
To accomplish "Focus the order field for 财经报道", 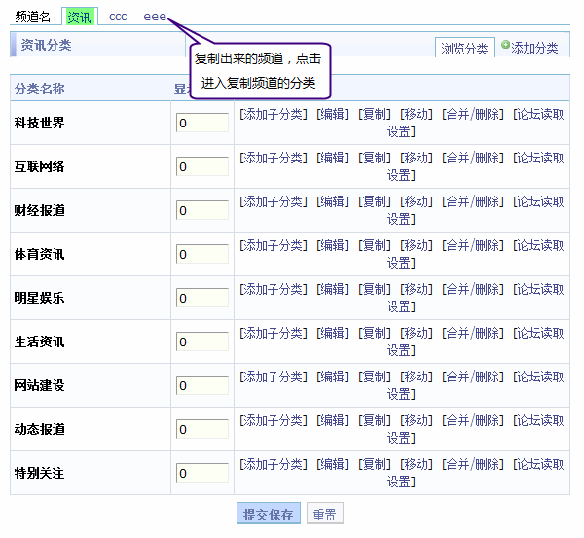I will click(202, 210).
